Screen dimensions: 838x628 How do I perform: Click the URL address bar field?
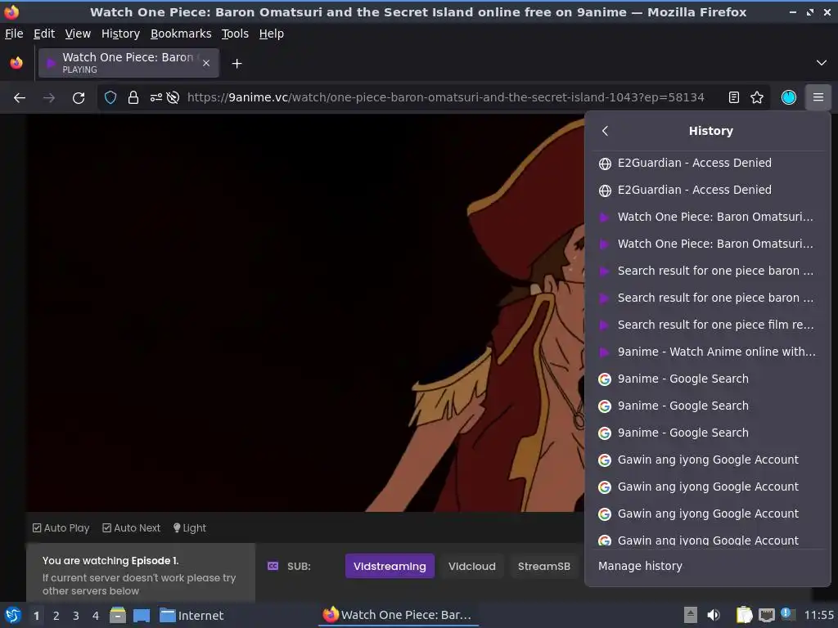click(444, 97)
